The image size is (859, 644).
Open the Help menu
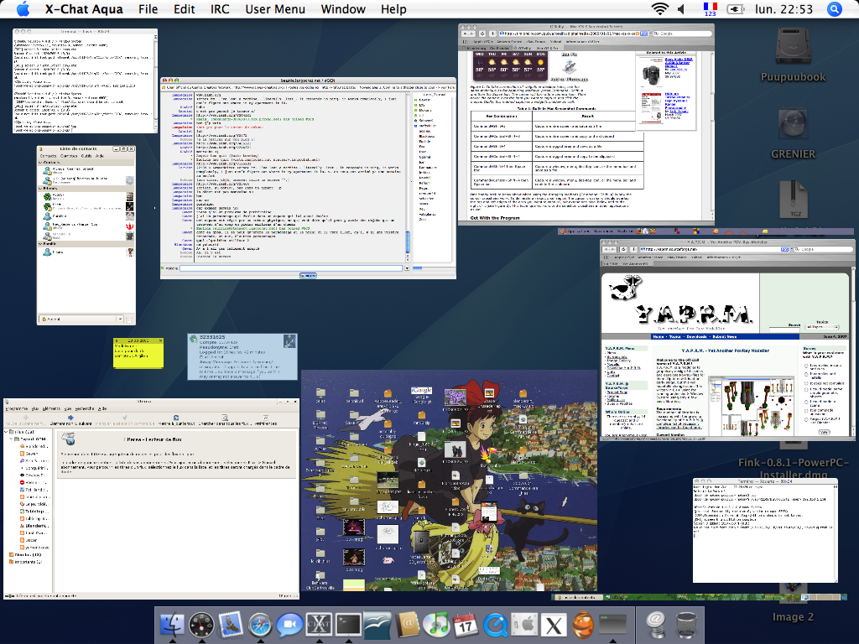393,8
